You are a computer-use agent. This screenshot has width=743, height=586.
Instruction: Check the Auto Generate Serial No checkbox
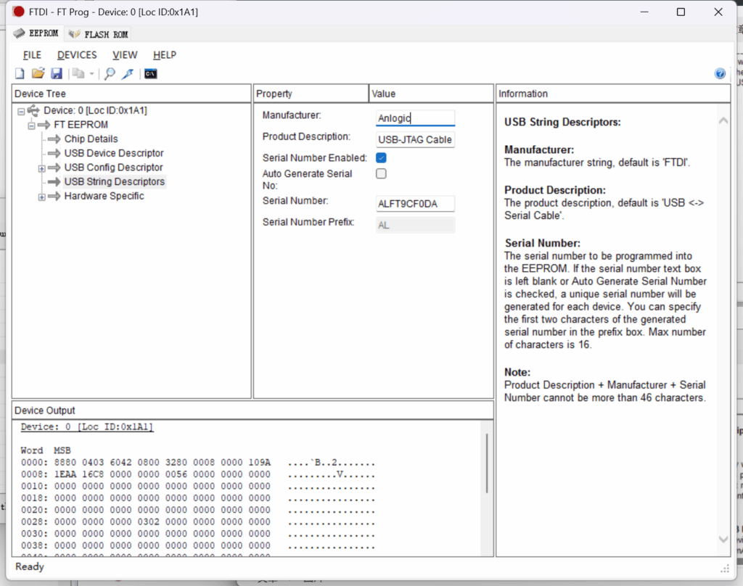381,173
